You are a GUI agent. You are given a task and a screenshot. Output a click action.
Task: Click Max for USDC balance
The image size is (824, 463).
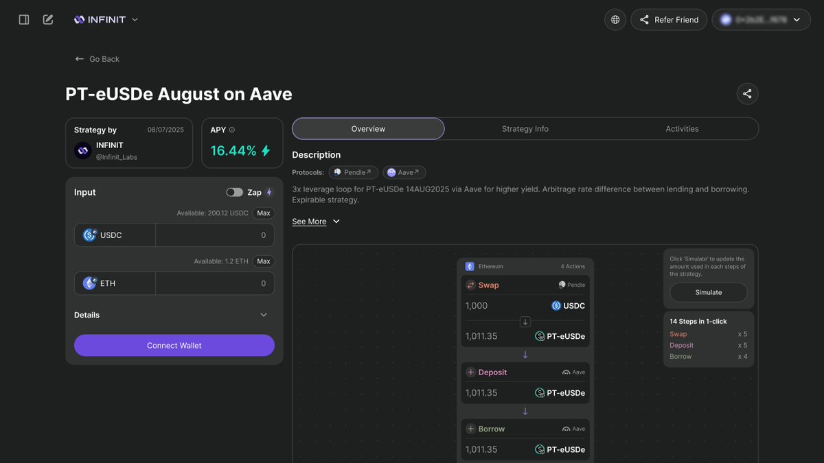[x=264, y=213]
